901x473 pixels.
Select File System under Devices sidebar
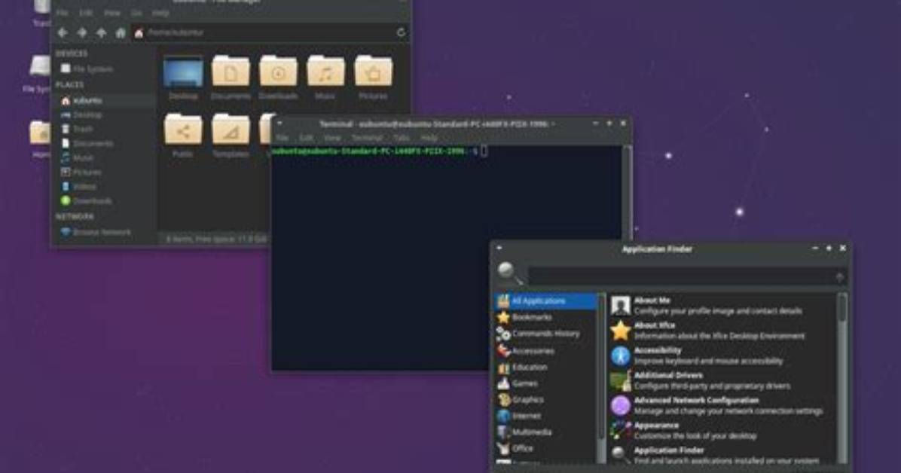pos(87,69)
